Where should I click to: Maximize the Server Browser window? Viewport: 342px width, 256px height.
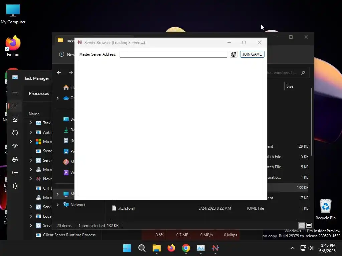[x=244, y=42]
